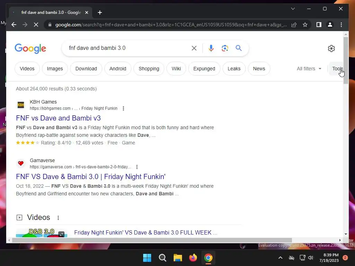View site info via lock icon
Image resolution: width=355 pixels, height=266 pixels.
point(50,25)
